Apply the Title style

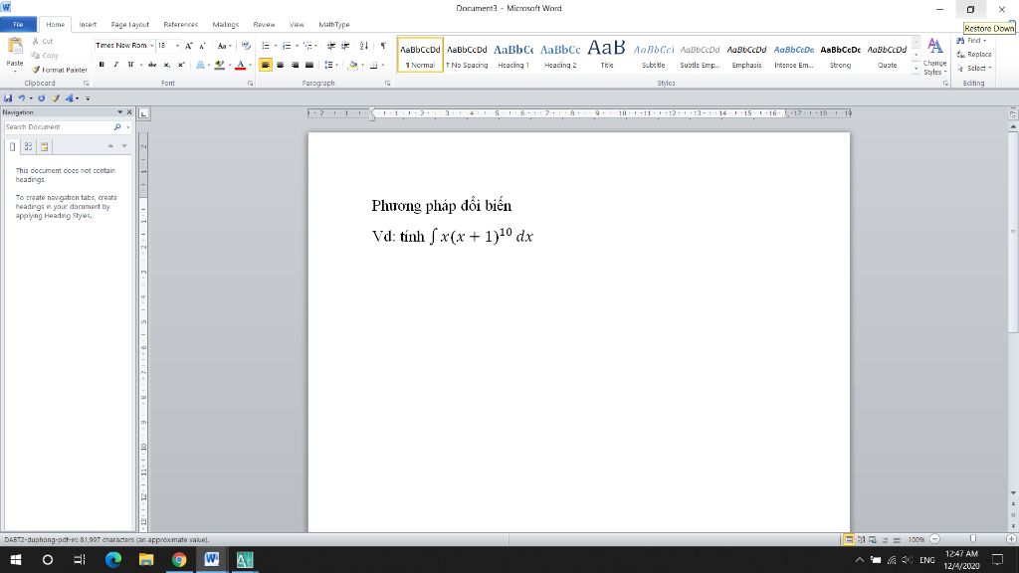607,55
